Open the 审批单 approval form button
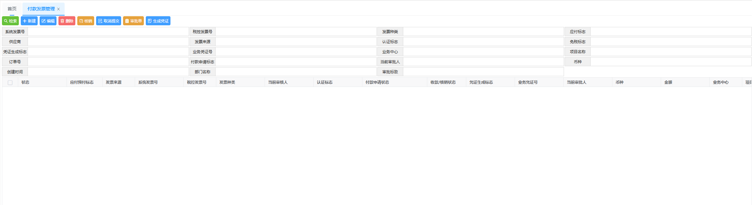This screenshot has width=752, height=205. pos(133,21)
